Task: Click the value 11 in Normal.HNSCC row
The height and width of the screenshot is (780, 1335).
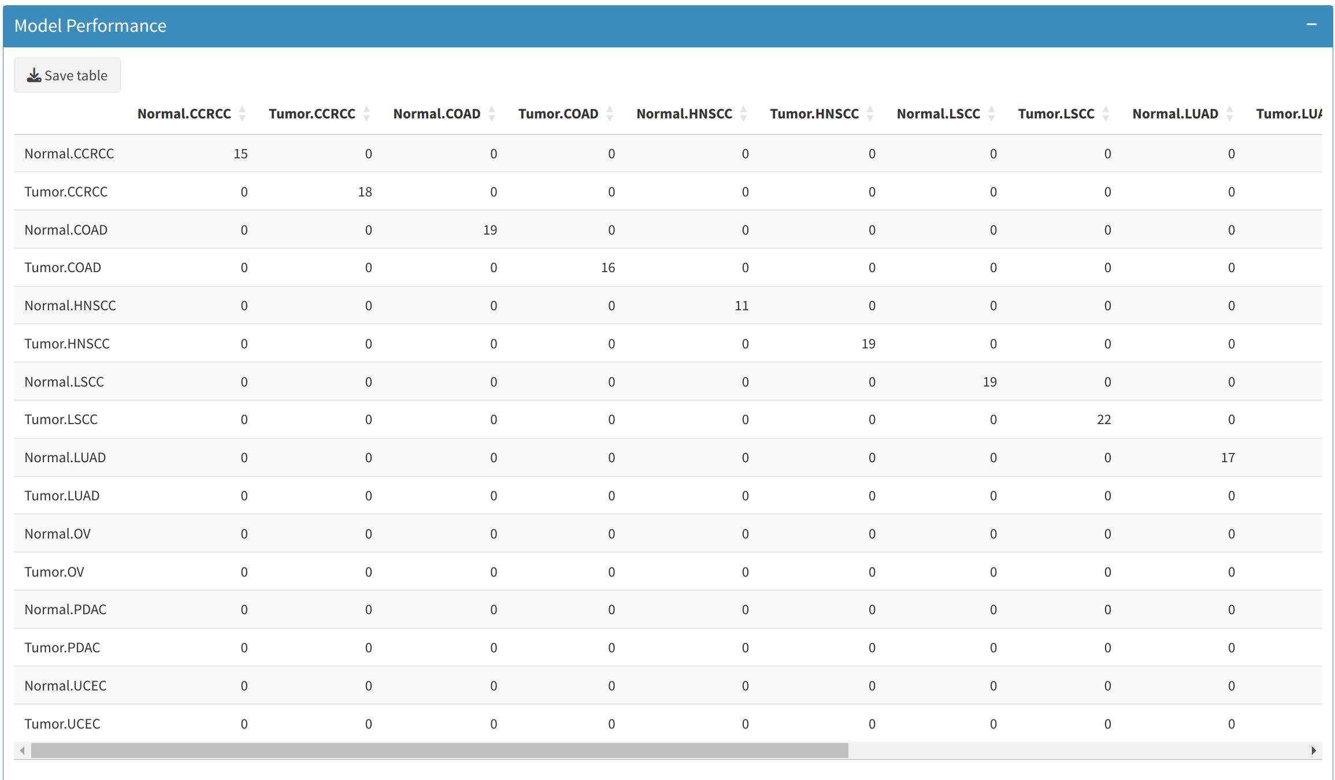Action: 742,306
